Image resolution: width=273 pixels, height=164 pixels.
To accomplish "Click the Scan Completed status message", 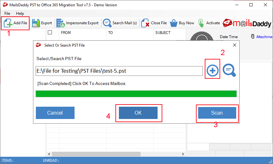I will click(x=82, y=83).
